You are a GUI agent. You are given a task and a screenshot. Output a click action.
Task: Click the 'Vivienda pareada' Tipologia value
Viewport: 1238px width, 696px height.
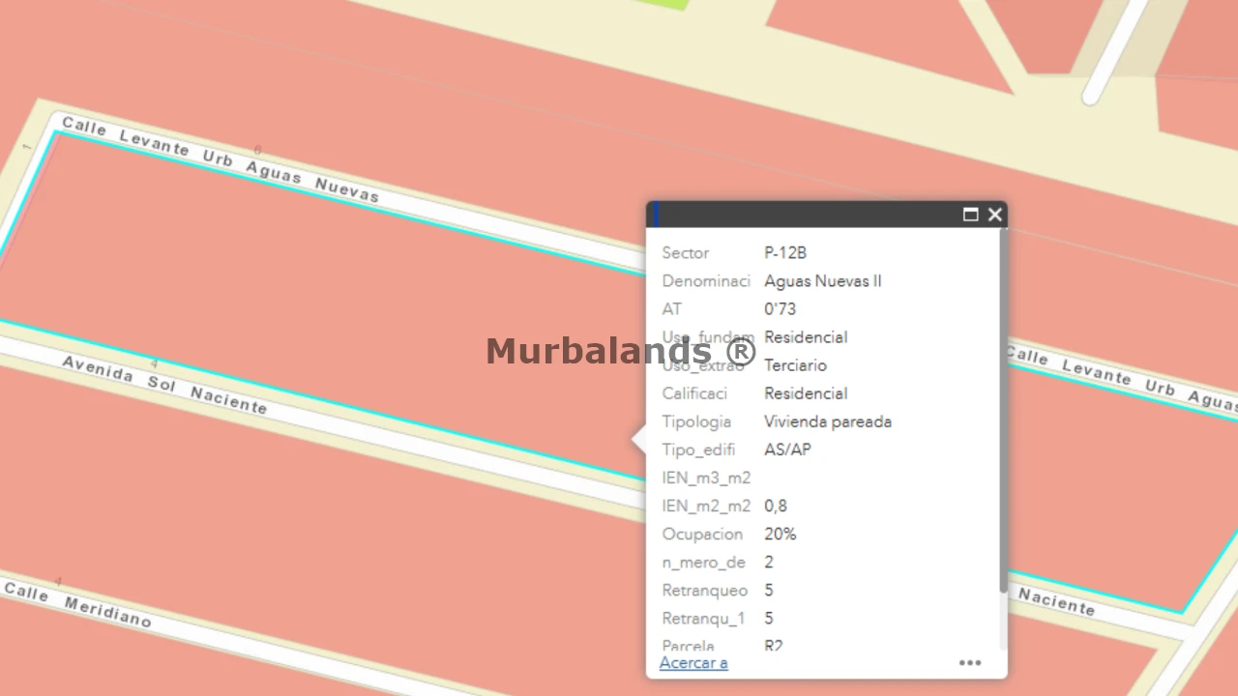pyautogui.click(x=827, y=421)
